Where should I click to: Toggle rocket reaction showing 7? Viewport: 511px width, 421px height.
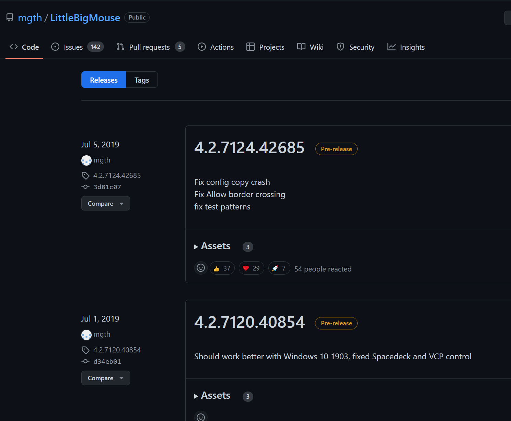(x=279, y=268)
